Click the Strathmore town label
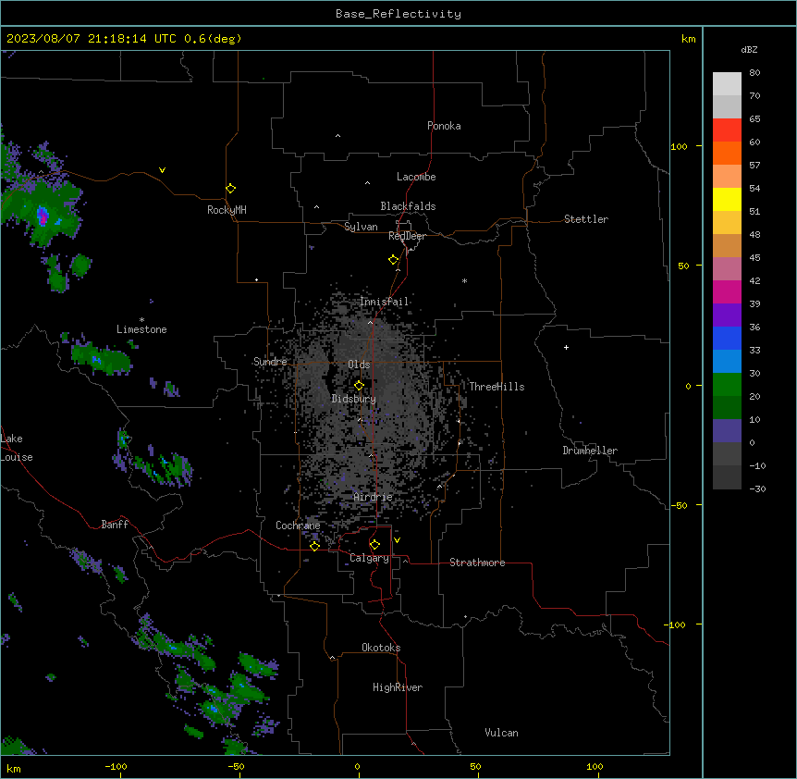 [x=477, y=563]
